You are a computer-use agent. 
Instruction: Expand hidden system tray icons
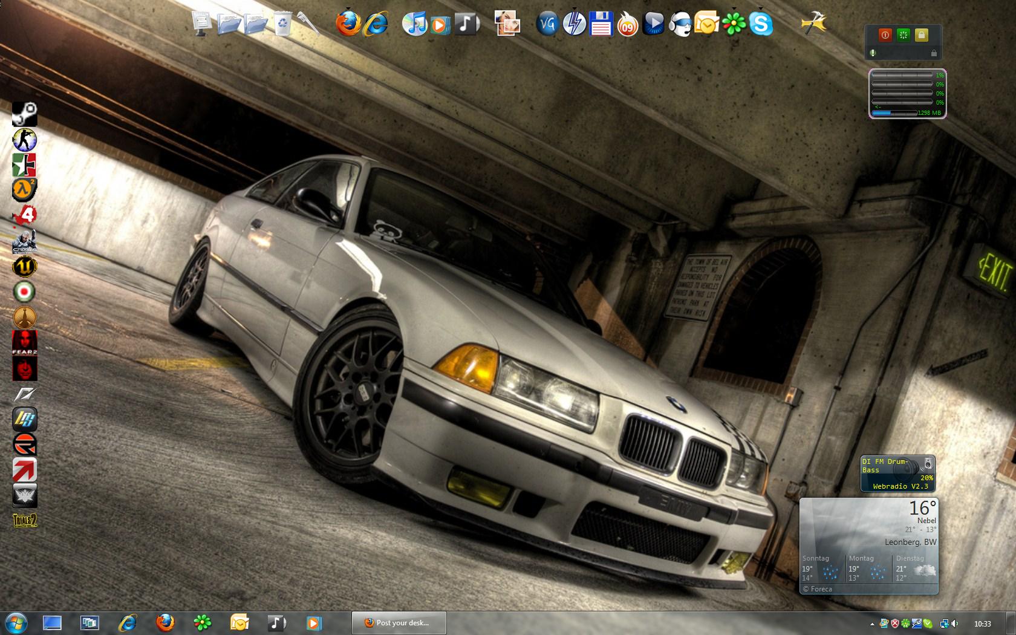point(872,624)
